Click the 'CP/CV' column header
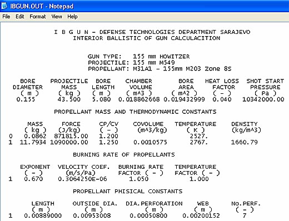Screen dimensions: 289x221 point(108,124)
